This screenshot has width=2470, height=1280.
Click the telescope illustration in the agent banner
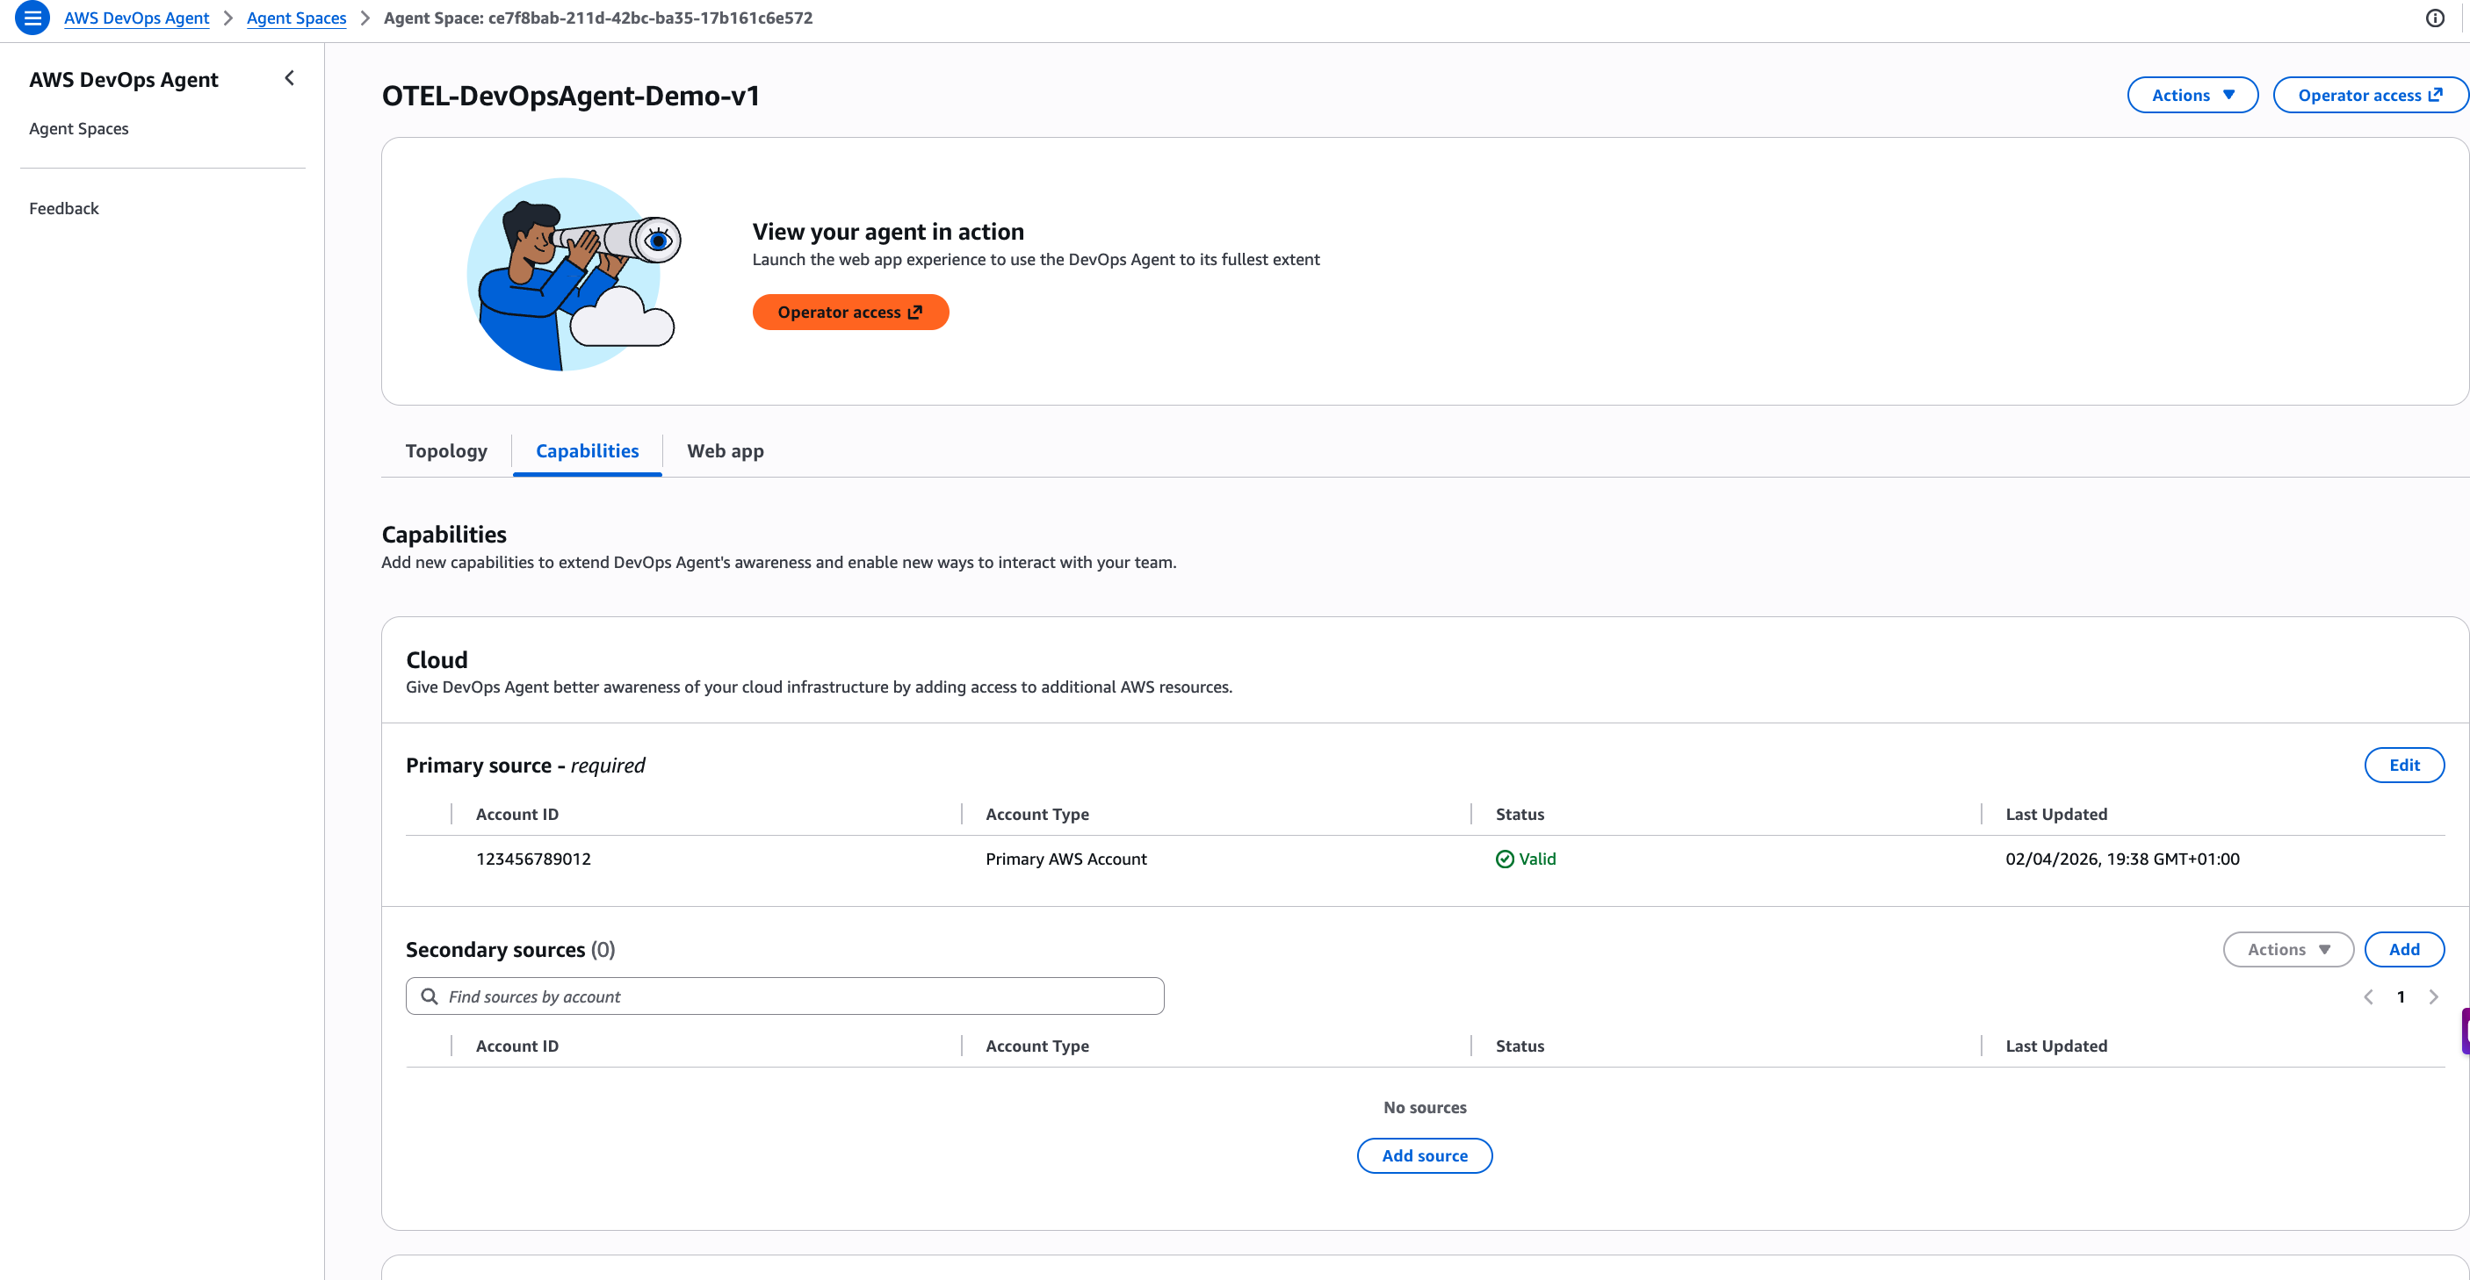(573, 274)
